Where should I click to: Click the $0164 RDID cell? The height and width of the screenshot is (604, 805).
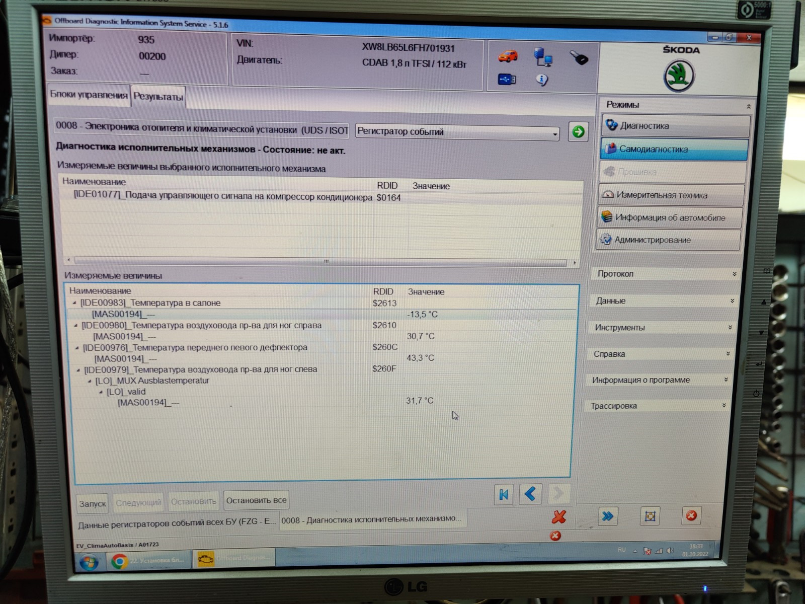pos(389,198)
